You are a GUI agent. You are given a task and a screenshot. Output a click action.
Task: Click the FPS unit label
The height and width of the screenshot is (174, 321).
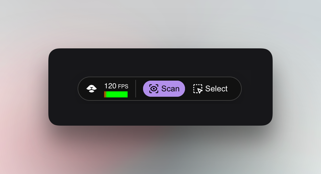click(123, 86)
